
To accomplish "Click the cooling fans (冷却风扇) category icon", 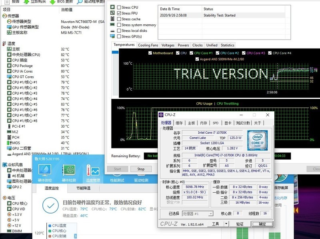I will click(4, 164).
